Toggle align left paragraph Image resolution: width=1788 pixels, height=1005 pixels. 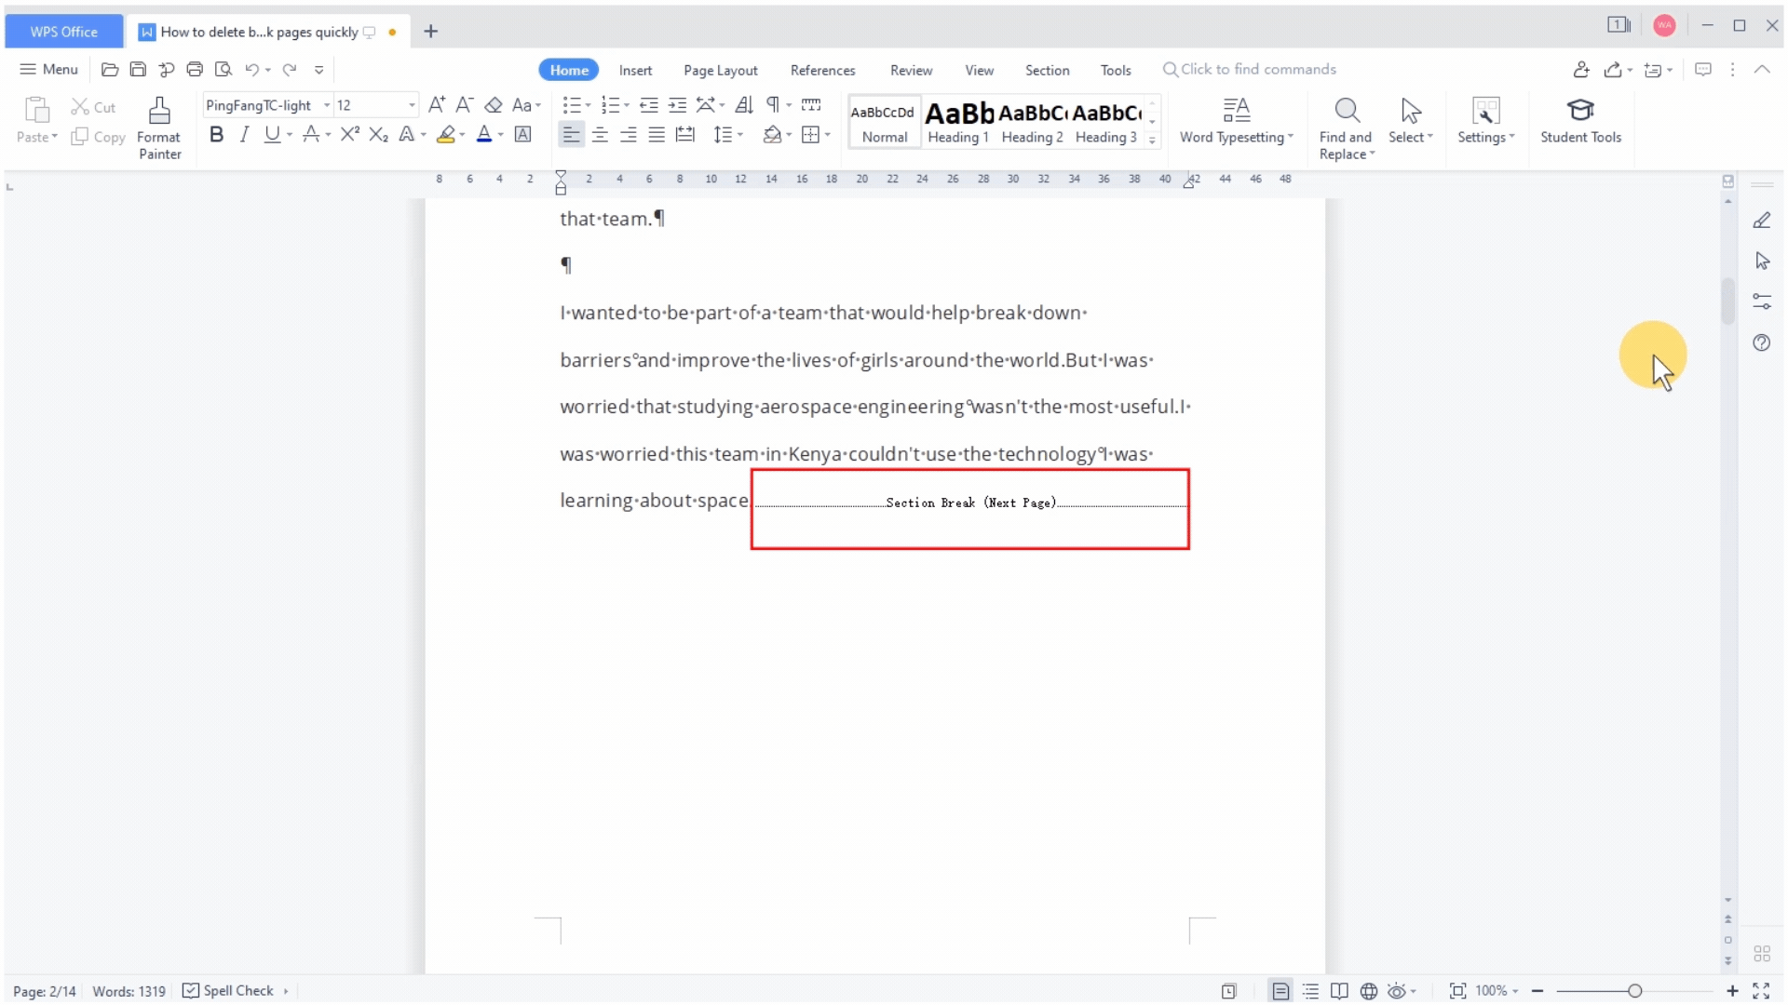[571, 135]
